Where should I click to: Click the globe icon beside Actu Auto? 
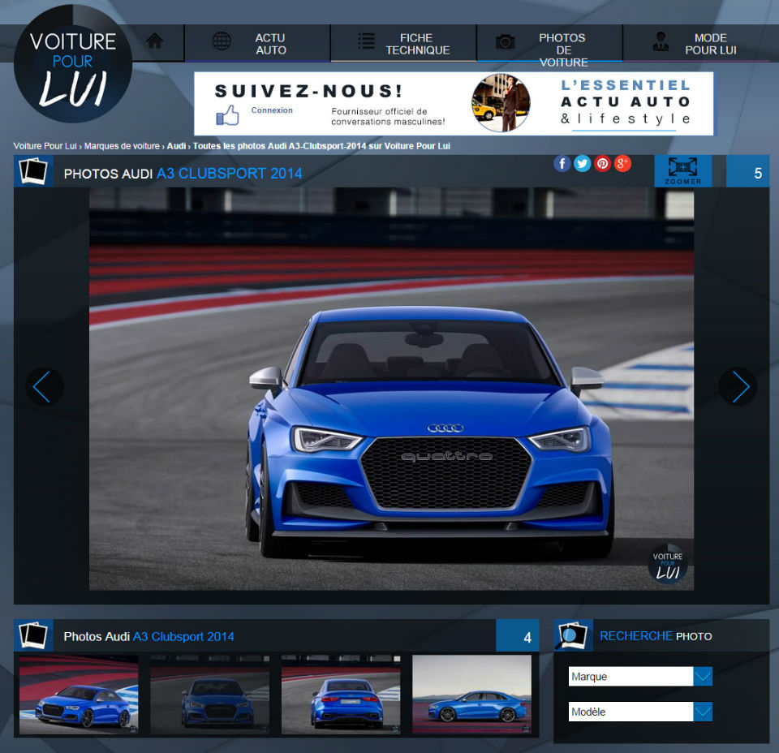point(222,41)
